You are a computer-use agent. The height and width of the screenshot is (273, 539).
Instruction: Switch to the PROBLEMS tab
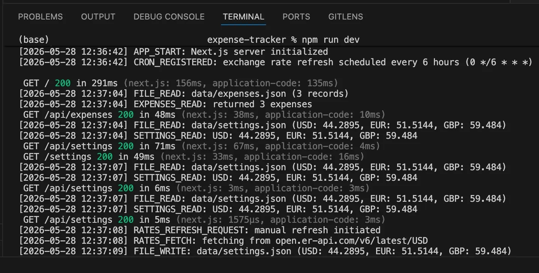[x=41, y=16]
